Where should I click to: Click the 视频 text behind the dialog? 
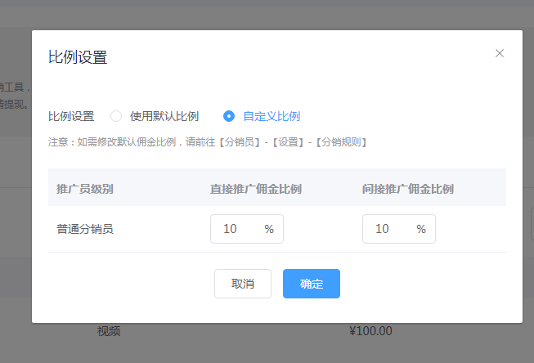pyautogui.click(x=109, y=331)
